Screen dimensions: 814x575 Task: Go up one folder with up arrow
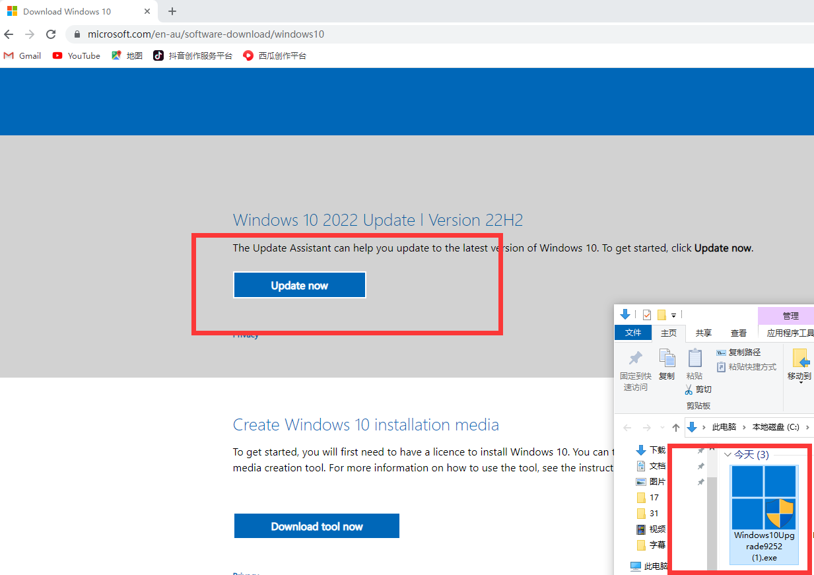(675, 427)
